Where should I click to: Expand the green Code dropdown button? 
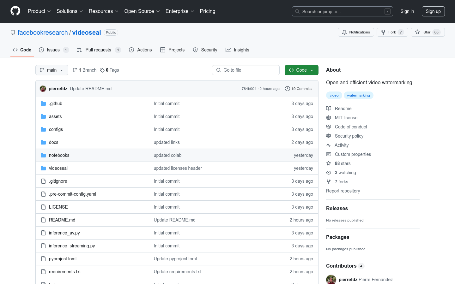(301, 70)
